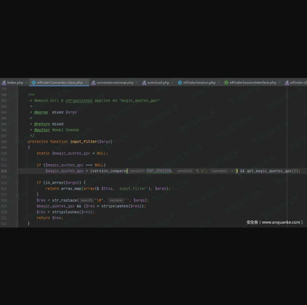Fold the is_array if block at line 315
Viewport: 307px width, 305px height.
pos(17,183)
